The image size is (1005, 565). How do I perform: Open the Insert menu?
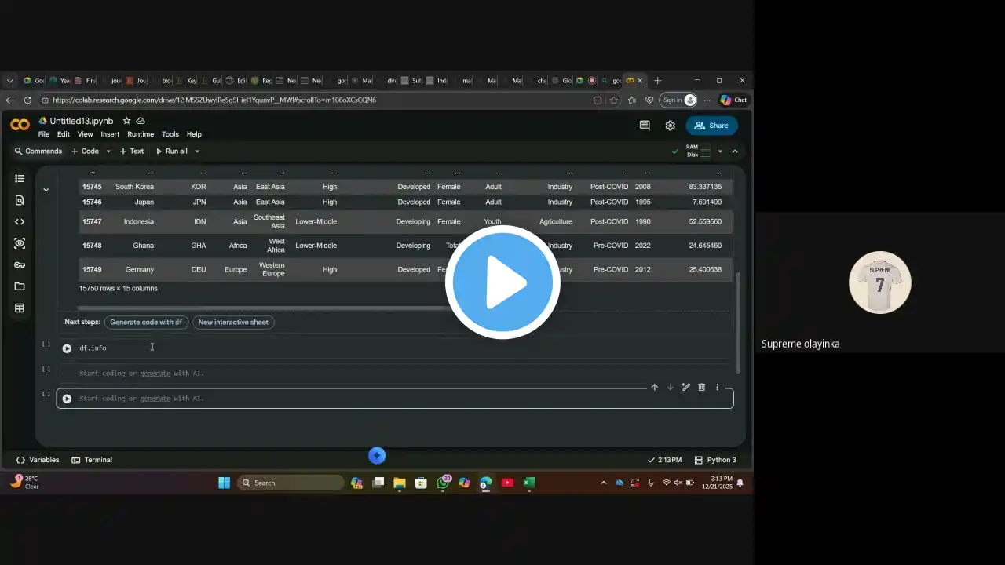[x=110, y=134]
